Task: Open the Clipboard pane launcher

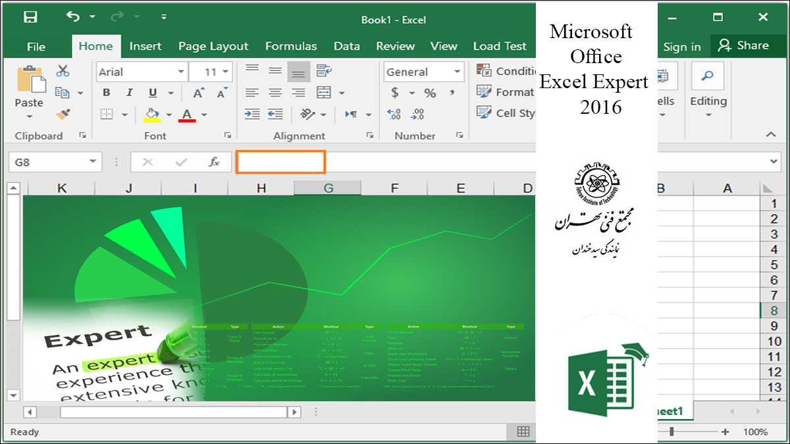Action: pyautogui.click(x=83, y=136)
